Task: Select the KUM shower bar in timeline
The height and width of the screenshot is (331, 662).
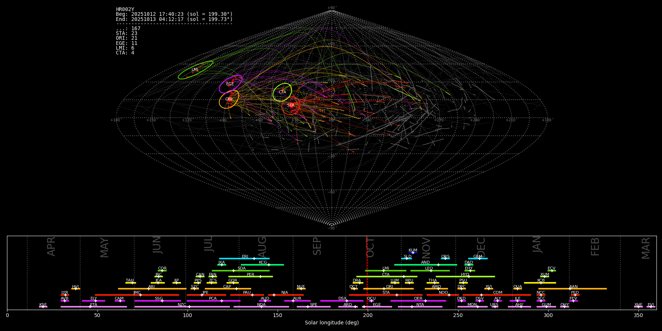Action: pyautogui.click(x=413, y=253)
